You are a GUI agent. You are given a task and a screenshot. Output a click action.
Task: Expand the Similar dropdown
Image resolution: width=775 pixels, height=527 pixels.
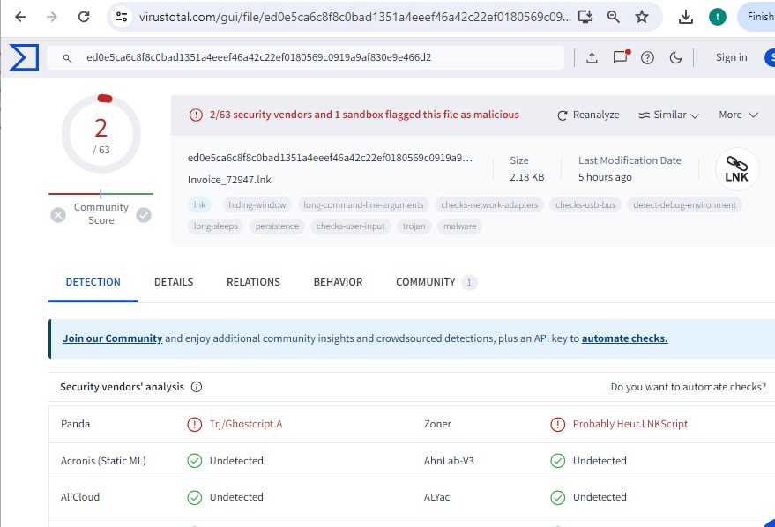(x=668, y=115)
